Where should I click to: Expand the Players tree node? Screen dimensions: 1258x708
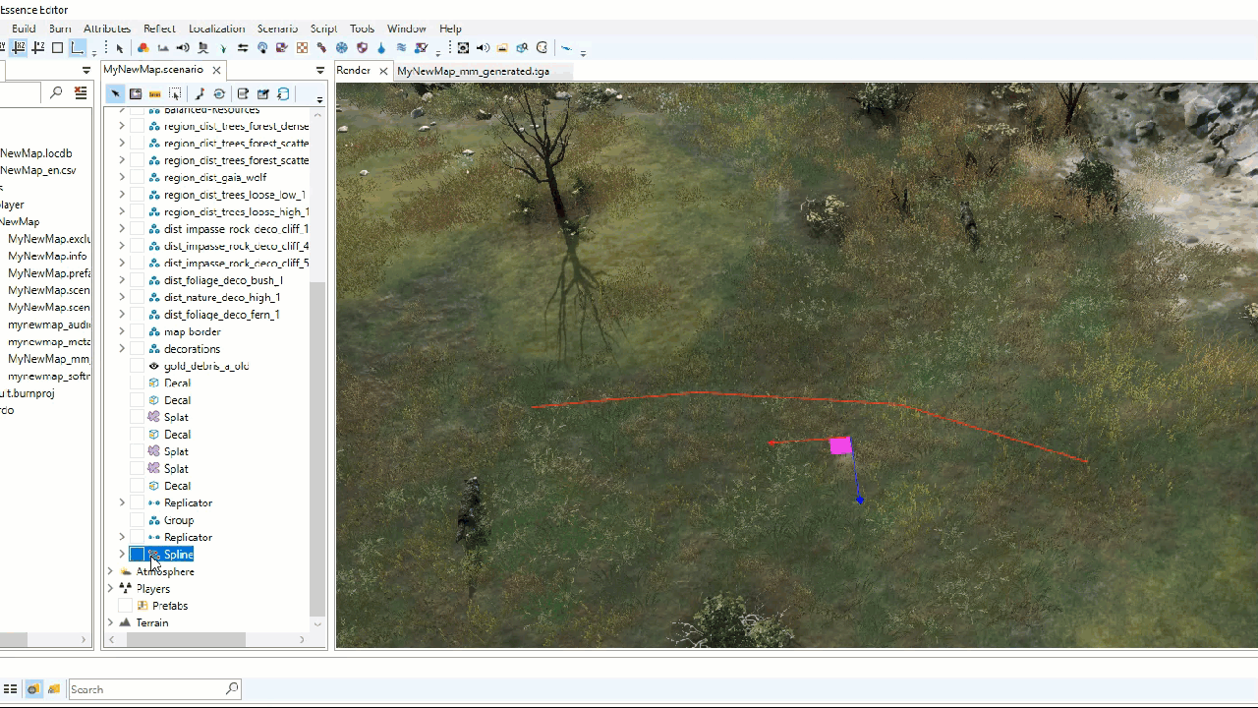pyautogui.click(x=110, y=588)
